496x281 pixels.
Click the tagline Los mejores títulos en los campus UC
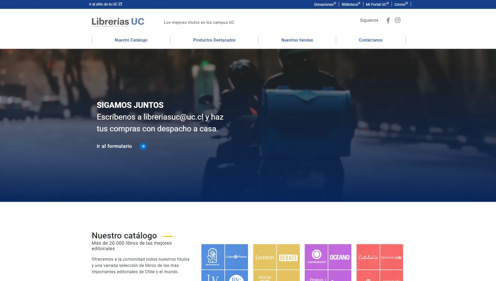pyautogui.click(x=199, y=22)
